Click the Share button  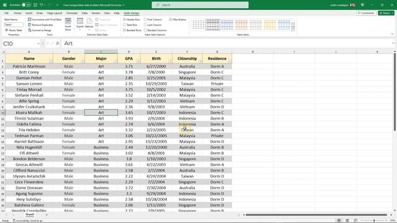386,13
